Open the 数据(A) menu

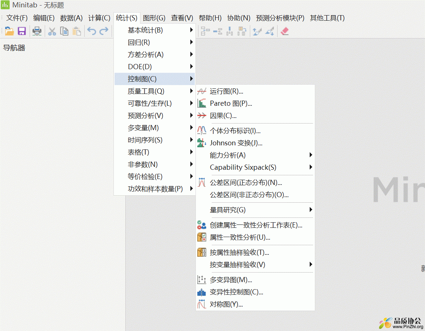71,18
